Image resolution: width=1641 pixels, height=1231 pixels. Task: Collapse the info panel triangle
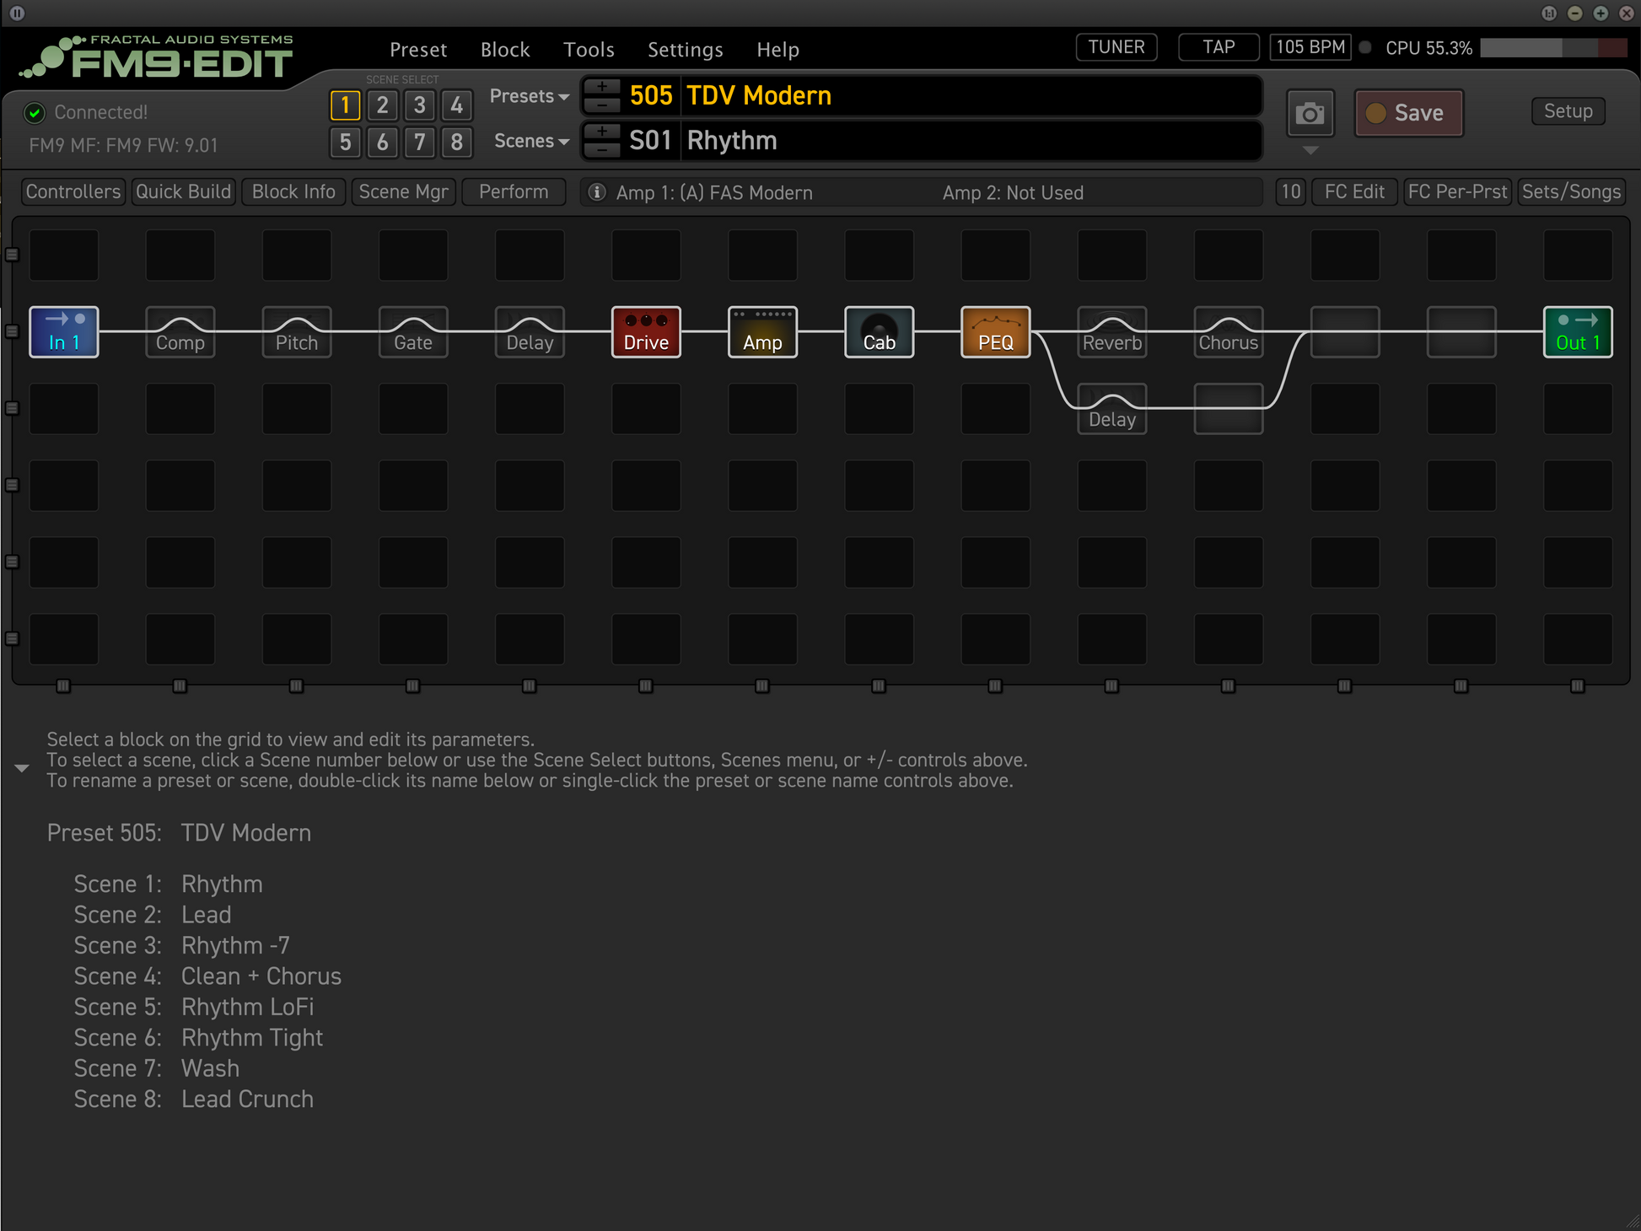22,768
